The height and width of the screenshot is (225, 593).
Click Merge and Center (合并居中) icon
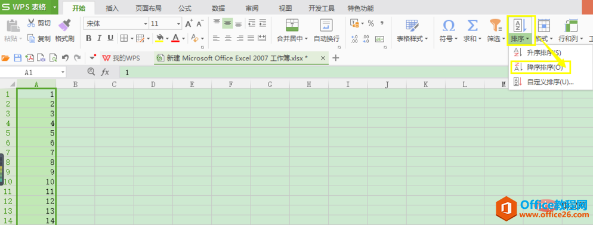(292, 25)
